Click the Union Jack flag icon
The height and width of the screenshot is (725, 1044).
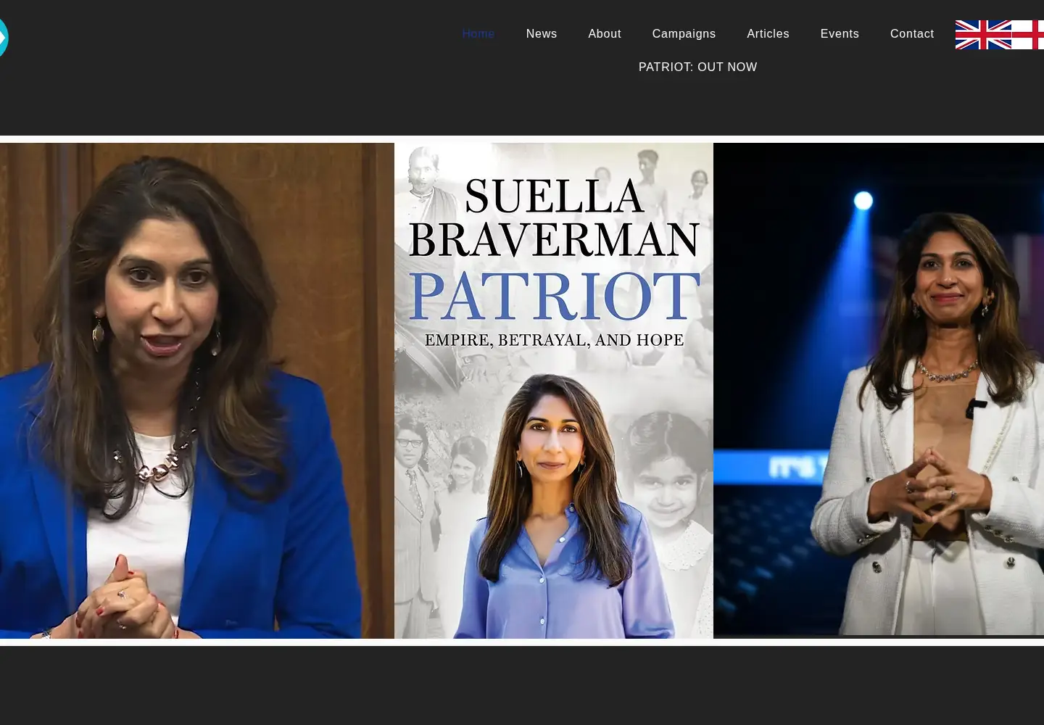983,35
